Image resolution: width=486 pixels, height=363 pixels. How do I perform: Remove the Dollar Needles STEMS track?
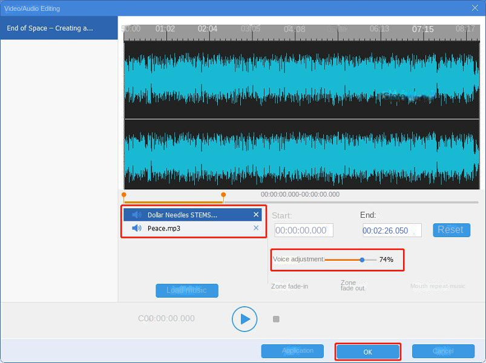tap(256, 214)
